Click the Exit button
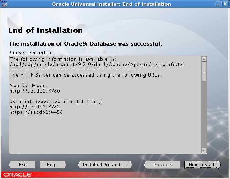 coord(23,165)
